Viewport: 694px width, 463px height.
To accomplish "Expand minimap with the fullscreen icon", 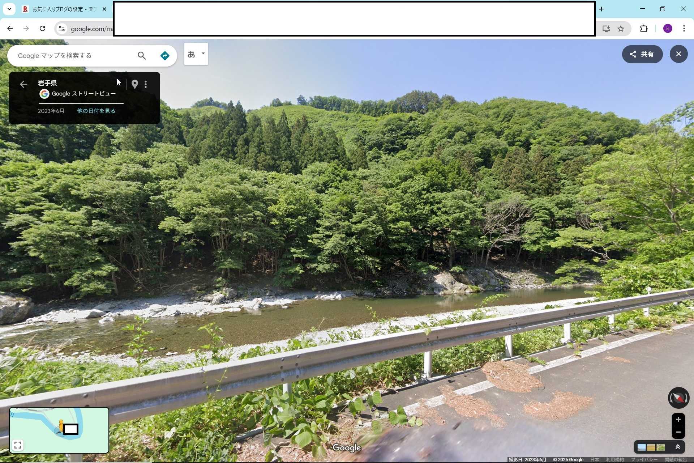I will 18,445.
